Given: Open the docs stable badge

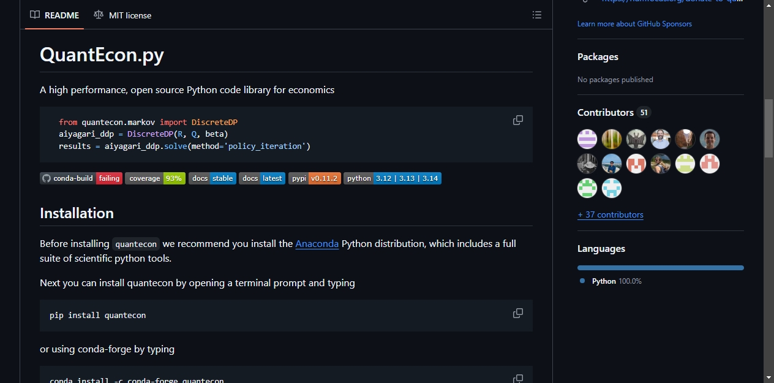Looking at the screenshot, I should (x=212, y=178).
